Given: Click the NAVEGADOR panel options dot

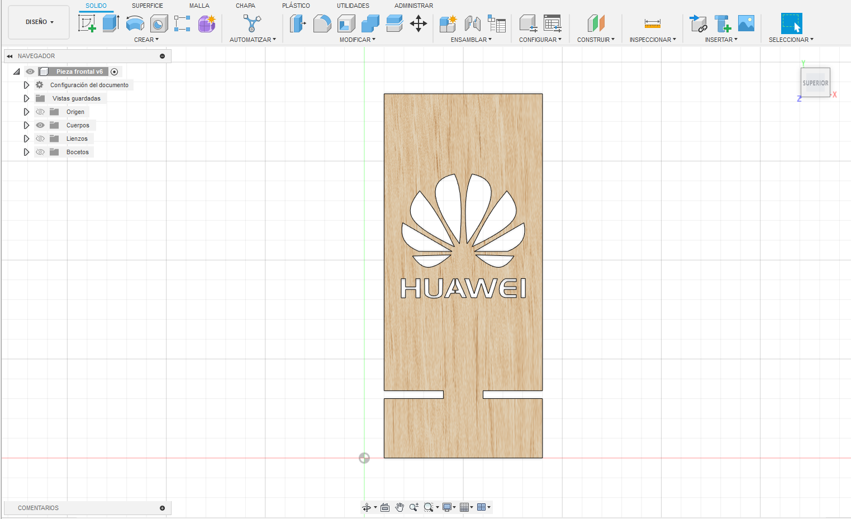Looking at the screenshot, I should point(163,56).
